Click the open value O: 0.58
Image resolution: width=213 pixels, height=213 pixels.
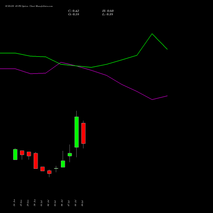74,14
